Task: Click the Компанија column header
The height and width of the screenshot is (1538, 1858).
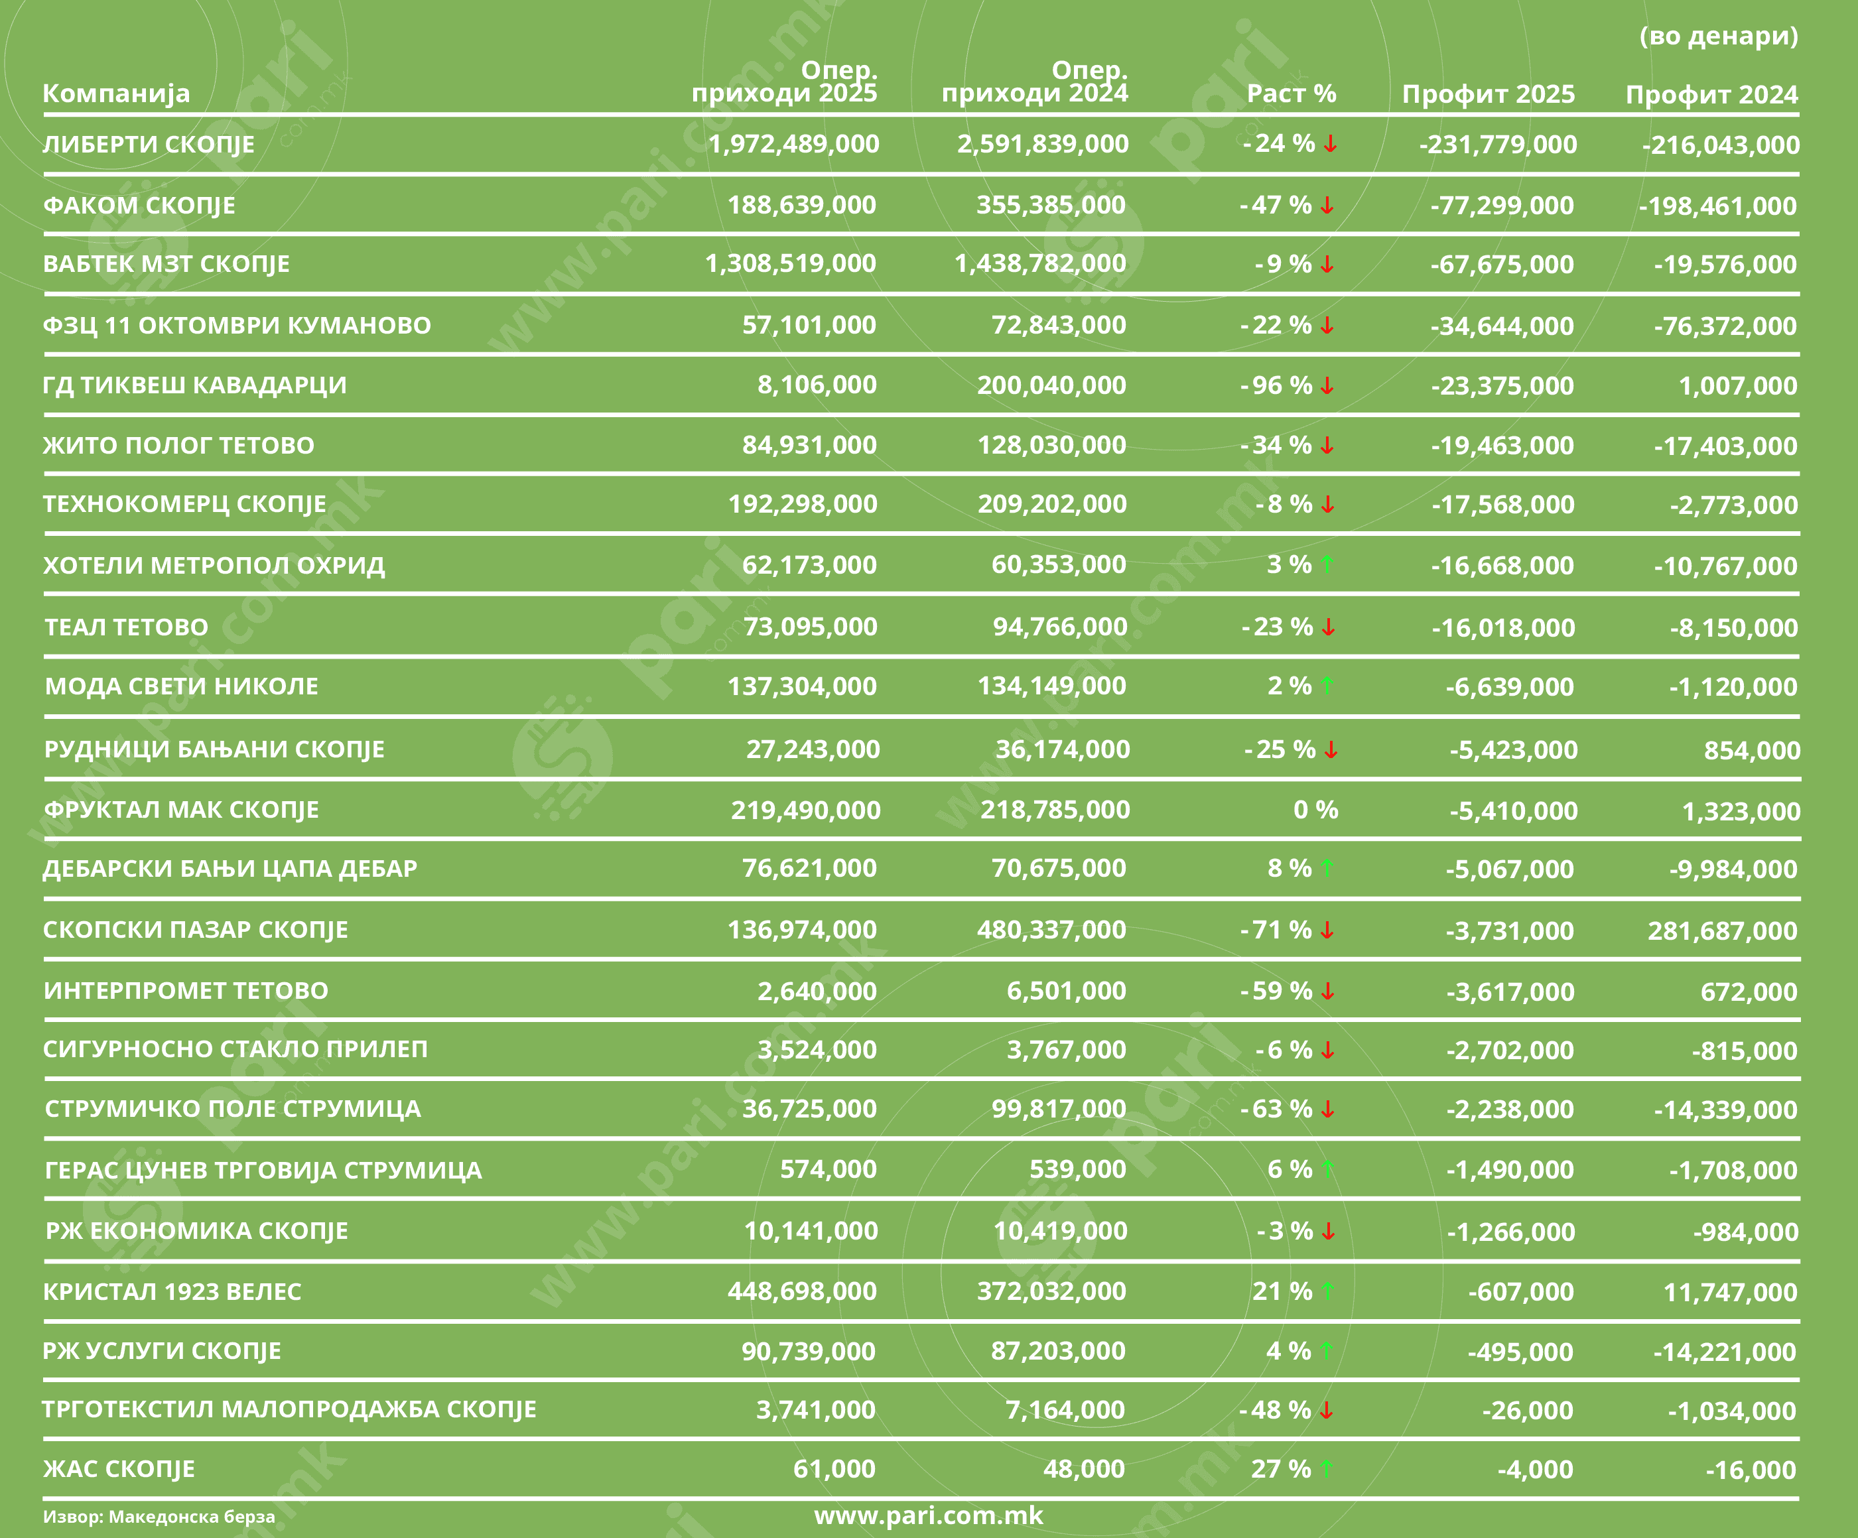Action: [116, 93]
